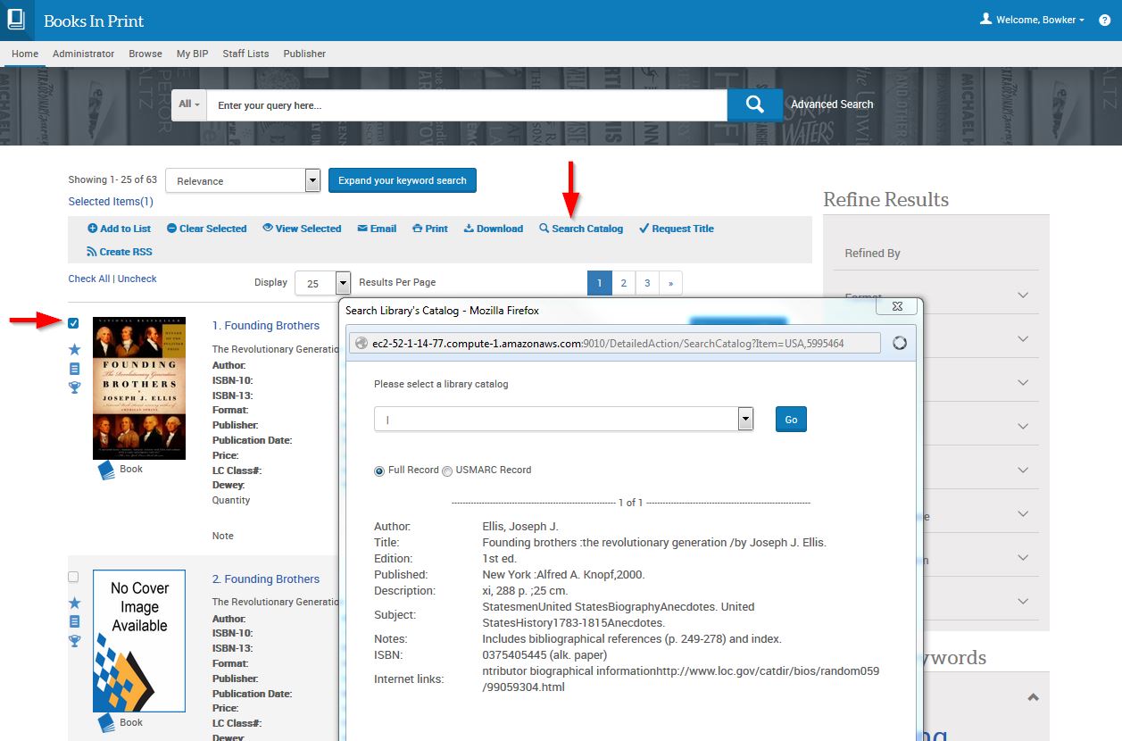This screenshot has height=741, width=1122.
Task: Open the results per page dropdown
Action: [x=322, y=283]
